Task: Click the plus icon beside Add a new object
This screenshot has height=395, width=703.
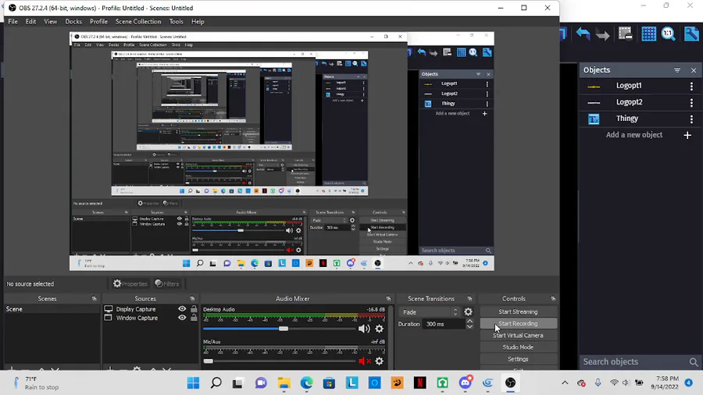Action: point(687,135)
